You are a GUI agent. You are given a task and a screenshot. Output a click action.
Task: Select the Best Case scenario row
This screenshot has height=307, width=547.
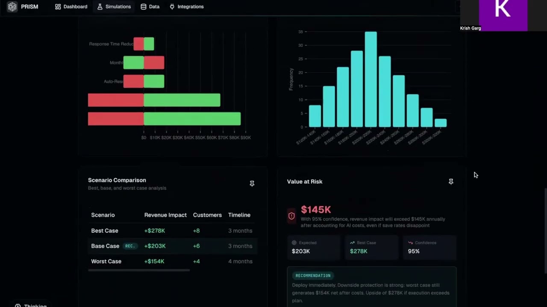pos(173,231)
